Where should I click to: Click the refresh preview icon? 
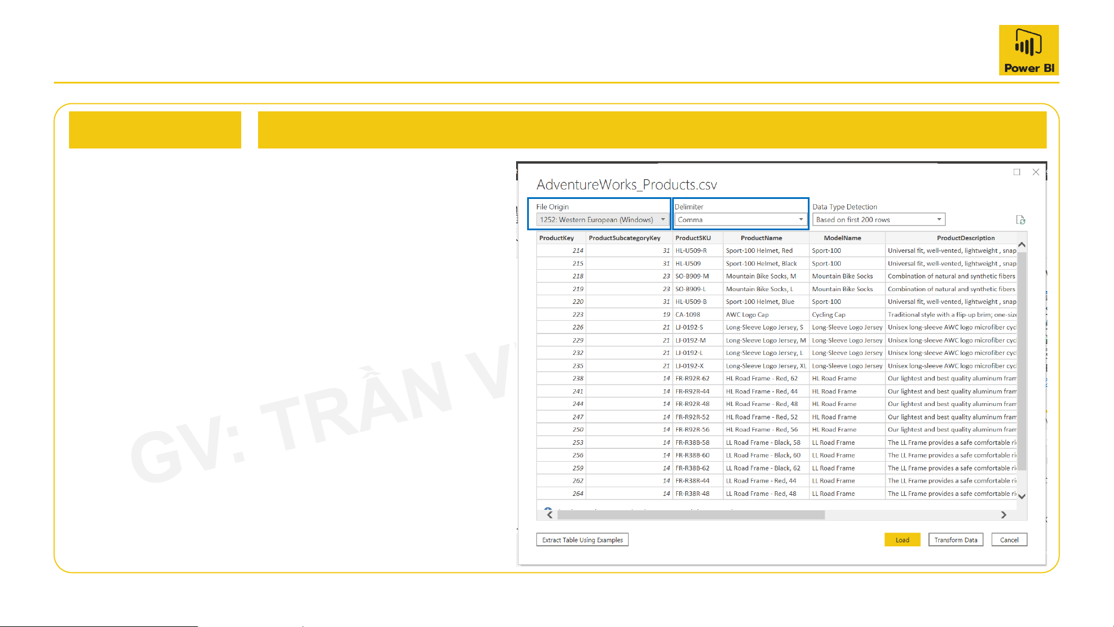[x=1021, y=220]
